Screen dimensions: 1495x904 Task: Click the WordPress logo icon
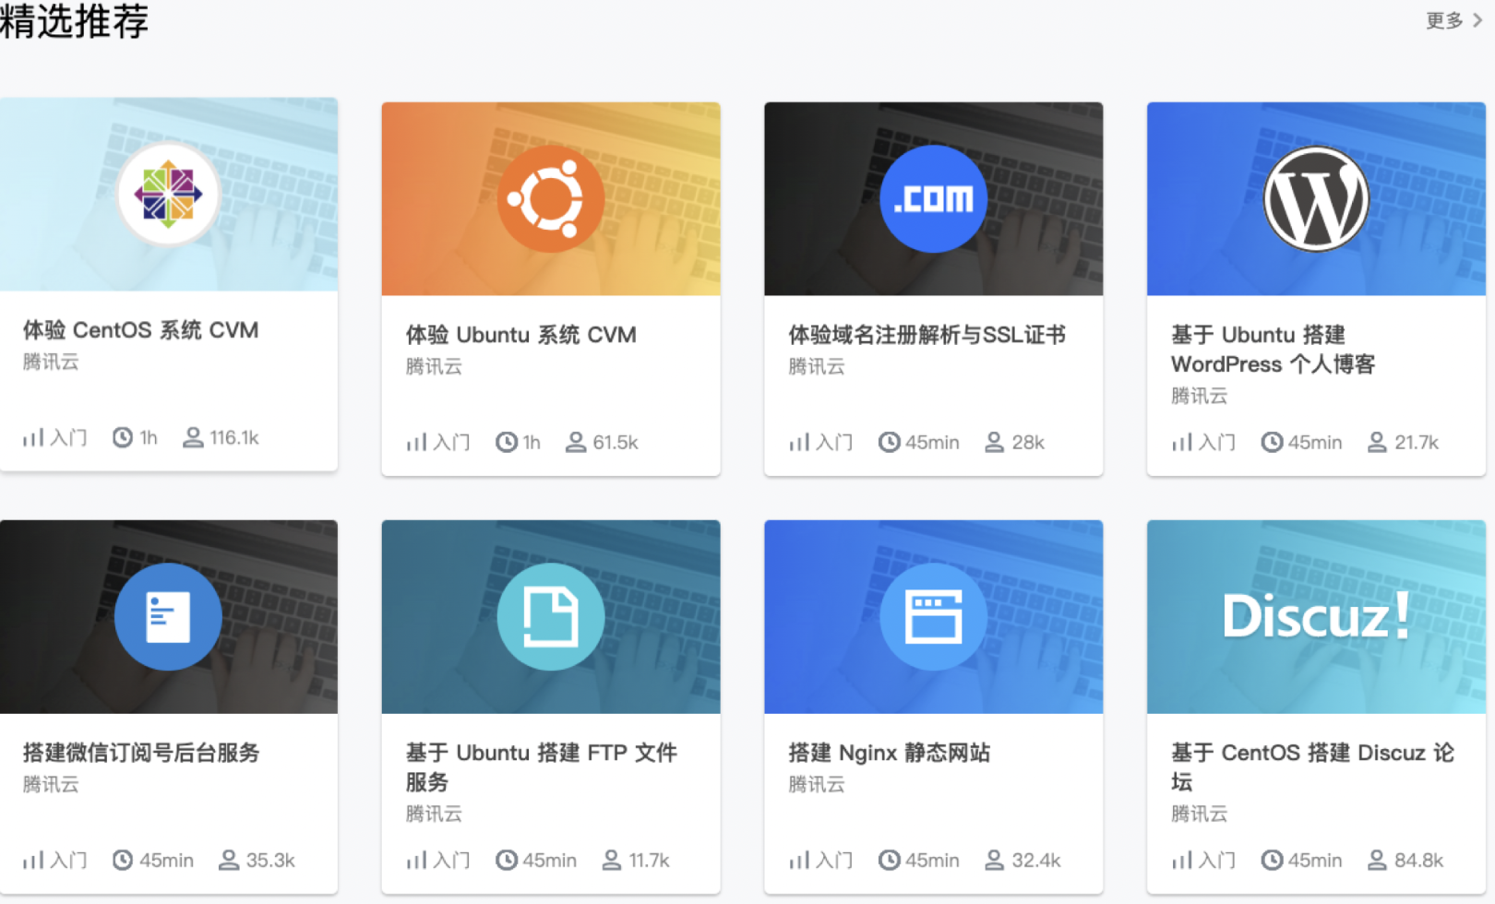click(1316, 199)
